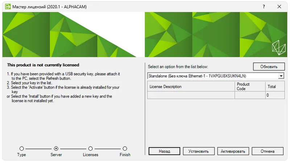Select the Finish step radio indicator

(125, 149)
